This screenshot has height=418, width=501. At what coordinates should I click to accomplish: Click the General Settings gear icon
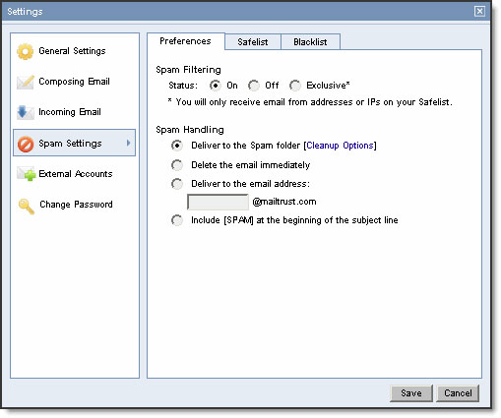tap(26, 51)
